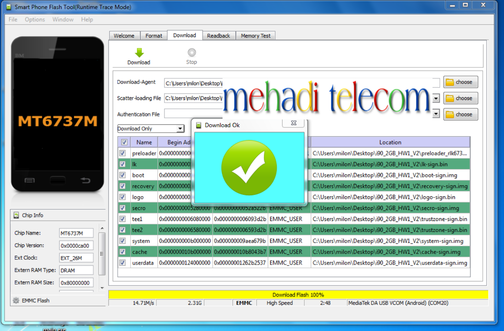Click the Location column header

pyautogui.click(x=390, y=142)
